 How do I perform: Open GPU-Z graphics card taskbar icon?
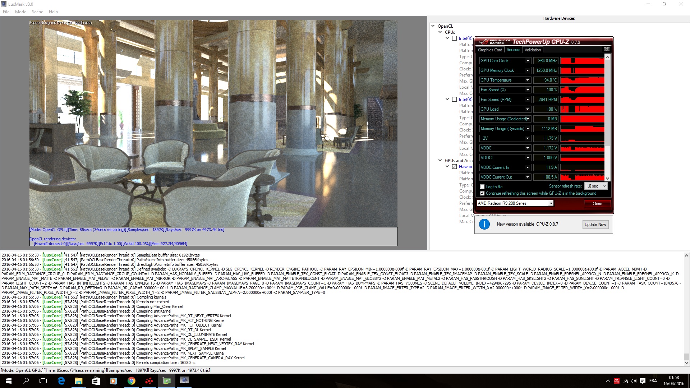(166, 381)
